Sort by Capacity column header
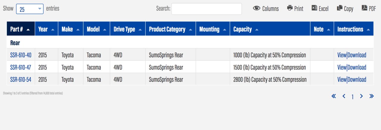This screenshot has width=381, height=130. [x=270, y=29]
